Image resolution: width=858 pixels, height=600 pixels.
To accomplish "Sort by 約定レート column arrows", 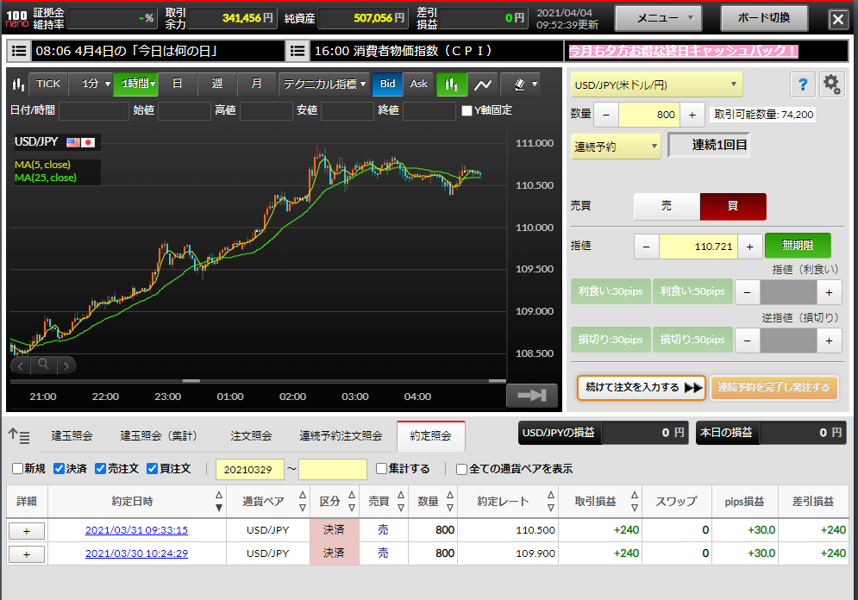I will point(551,501).
